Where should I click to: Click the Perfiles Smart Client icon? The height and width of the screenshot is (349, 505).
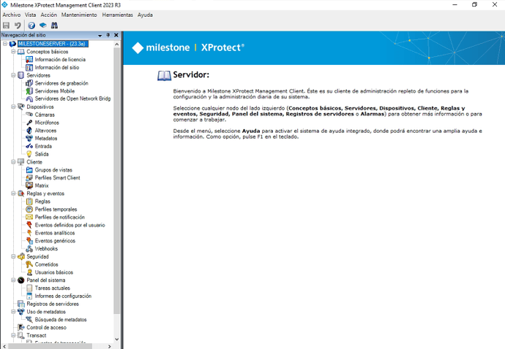29,177
